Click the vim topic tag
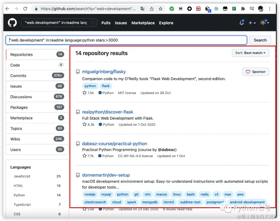 (x=147, y=194)
